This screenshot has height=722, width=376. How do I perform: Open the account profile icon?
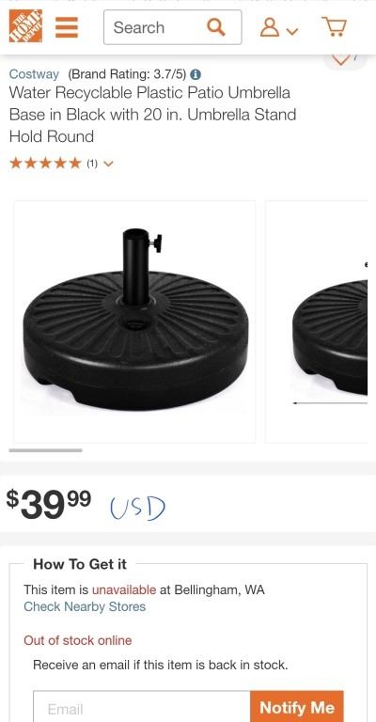[x=270, y=27]
